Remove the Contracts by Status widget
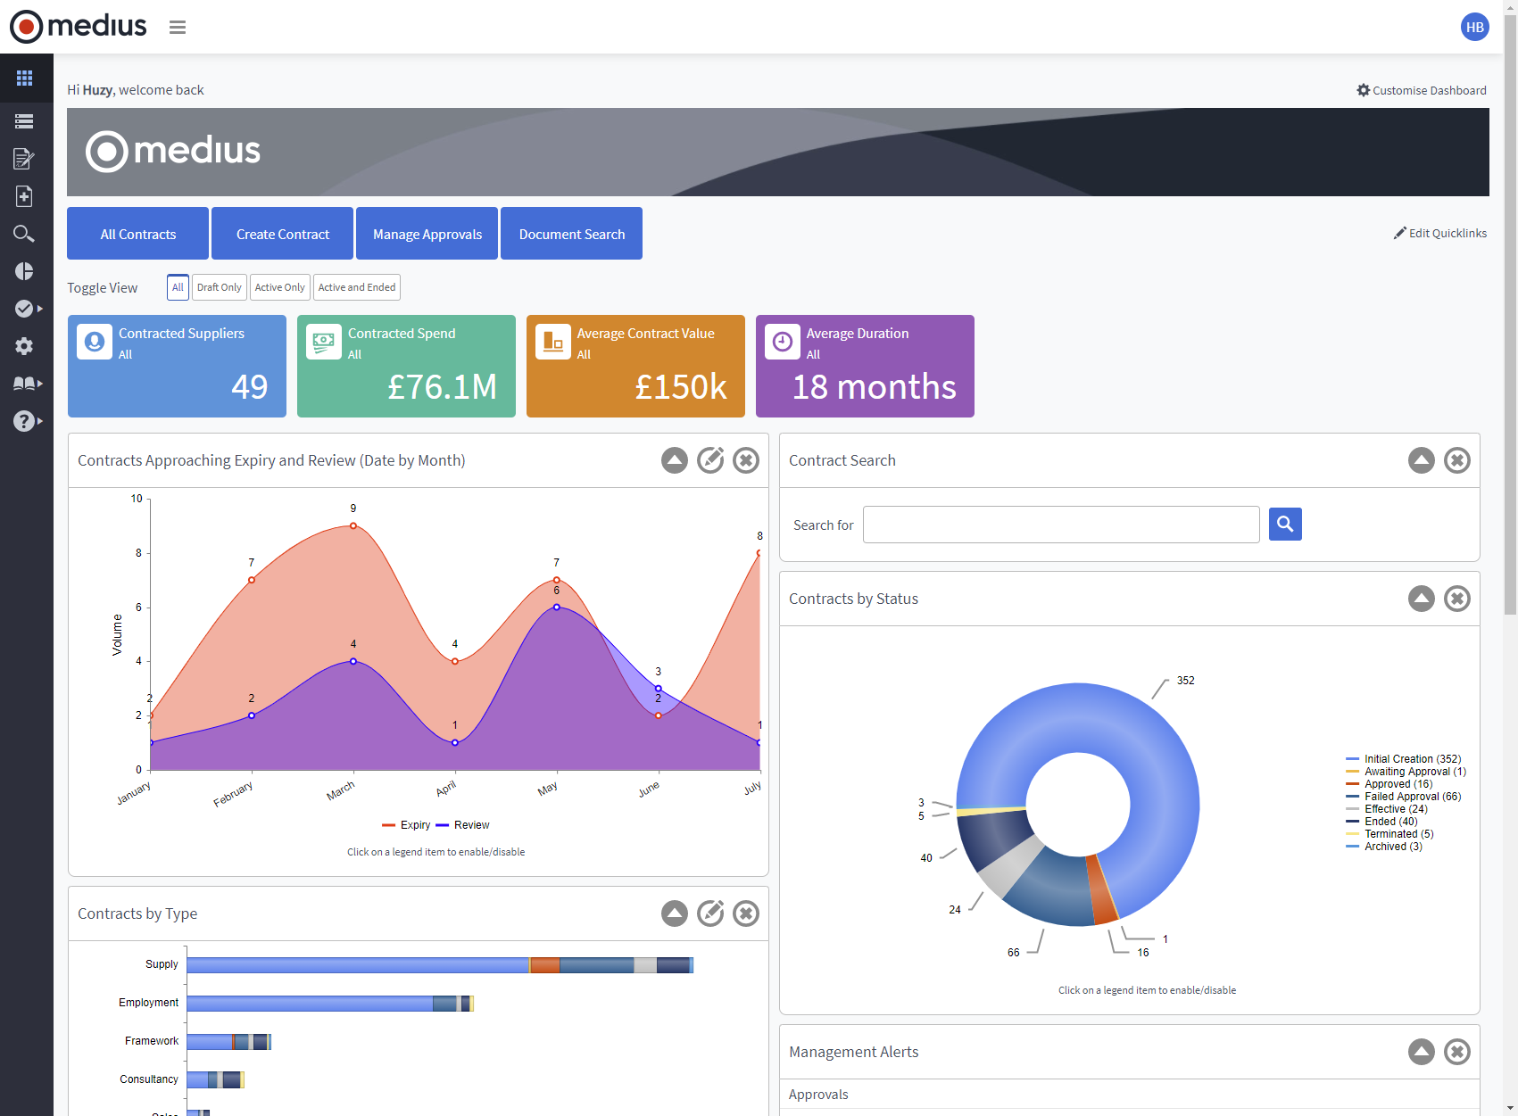Viewport: 1518px width, 1116px height. click(1457, 599)
